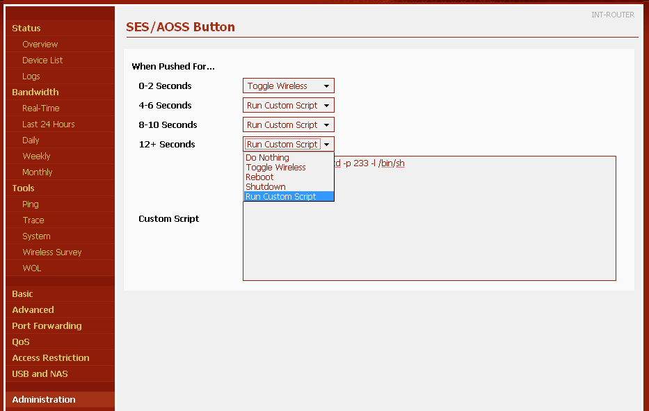Open the Ping tool
Image resolution: width=649 pixels, height=411 pixels.
coord(31,204)
